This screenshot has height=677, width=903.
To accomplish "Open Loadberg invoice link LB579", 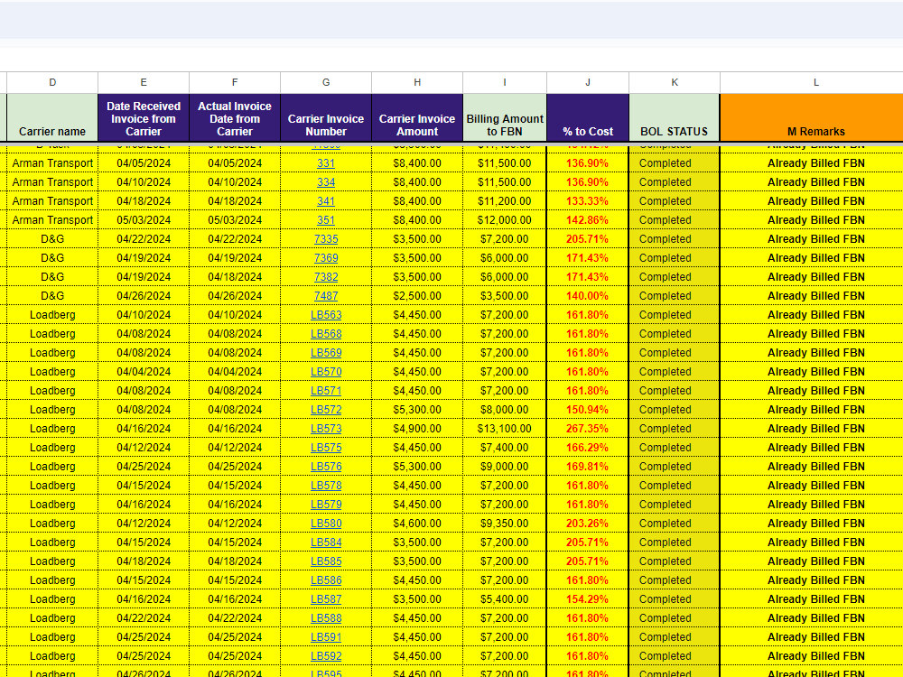I will [x=326, y=505].
